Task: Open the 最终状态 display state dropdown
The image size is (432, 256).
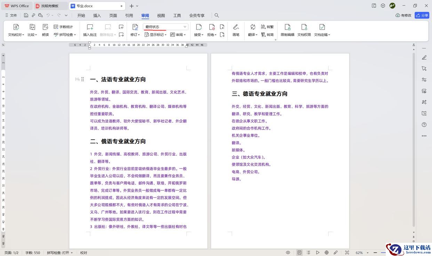Action: point(166,27)
